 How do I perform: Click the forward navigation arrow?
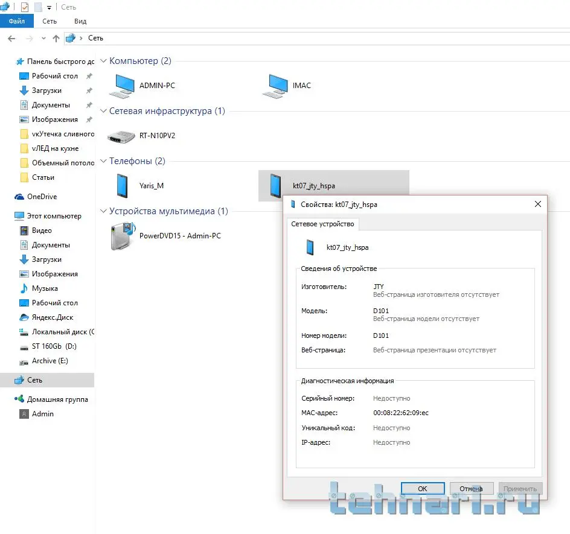[x=30, y=38]
